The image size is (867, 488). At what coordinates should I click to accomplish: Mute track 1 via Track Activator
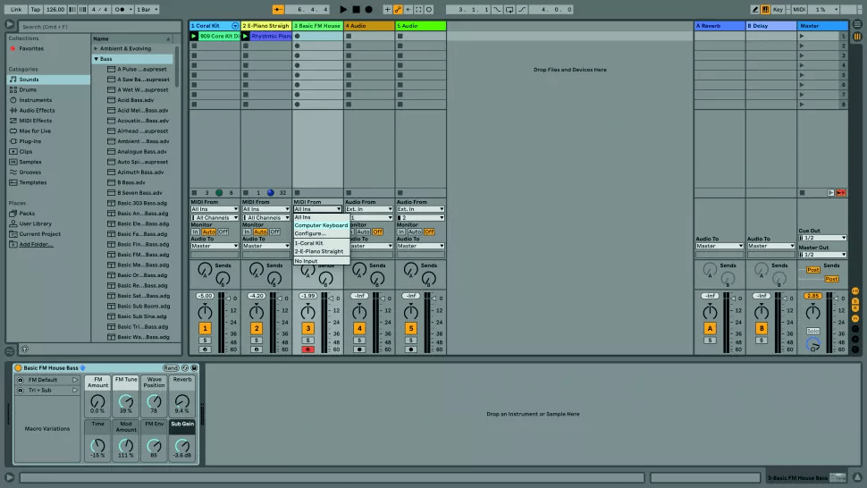pyautogui.click(x=205, y=329)
